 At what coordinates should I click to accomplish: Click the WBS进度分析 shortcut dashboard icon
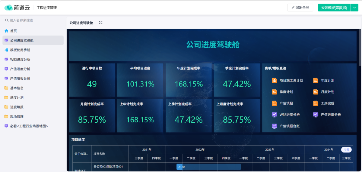click(x=275, y=115)
